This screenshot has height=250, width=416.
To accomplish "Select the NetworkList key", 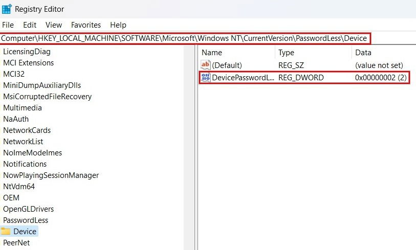I will point(23,141).
